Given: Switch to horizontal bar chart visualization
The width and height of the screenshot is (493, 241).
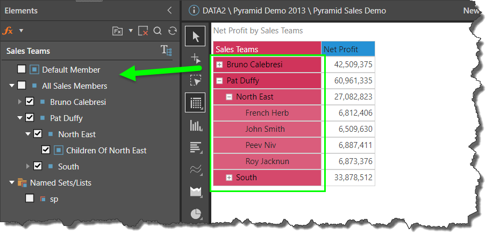Looking at the screenshot, I should pos(196,147).
